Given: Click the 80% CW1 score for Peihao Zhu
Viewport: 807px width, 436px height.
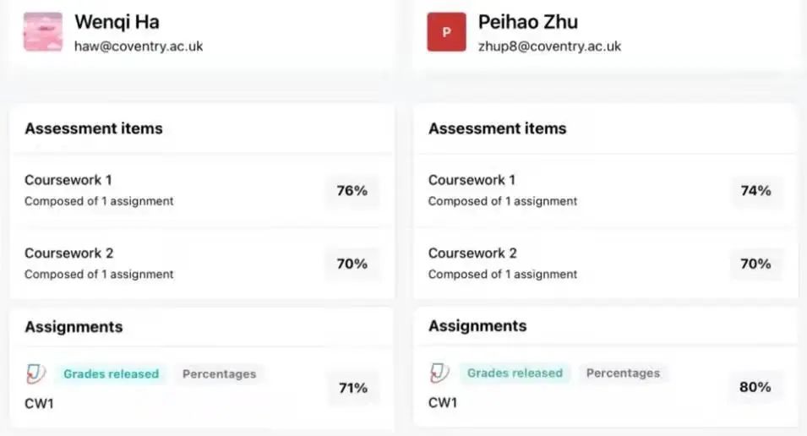Looking at the screenshot, I should (755, 387).
